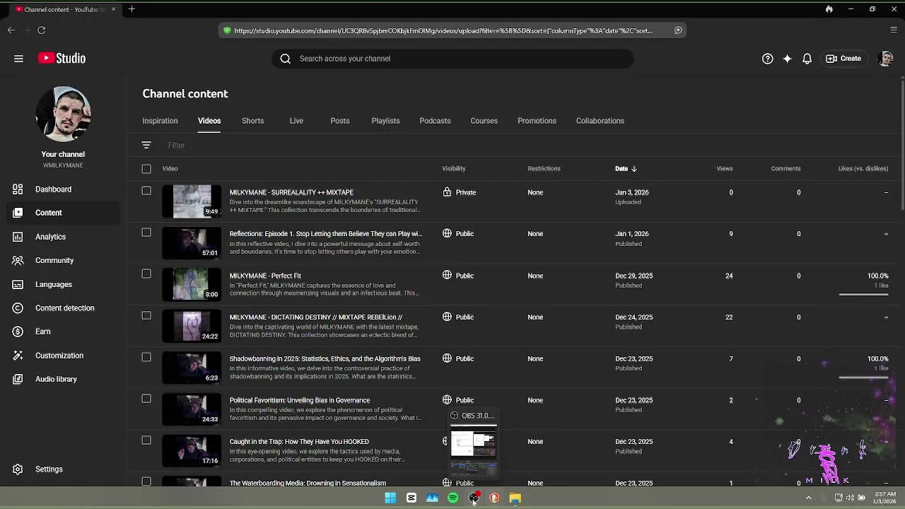
Task: Open the hamburger navigation menu
Action: pos(19,59)
